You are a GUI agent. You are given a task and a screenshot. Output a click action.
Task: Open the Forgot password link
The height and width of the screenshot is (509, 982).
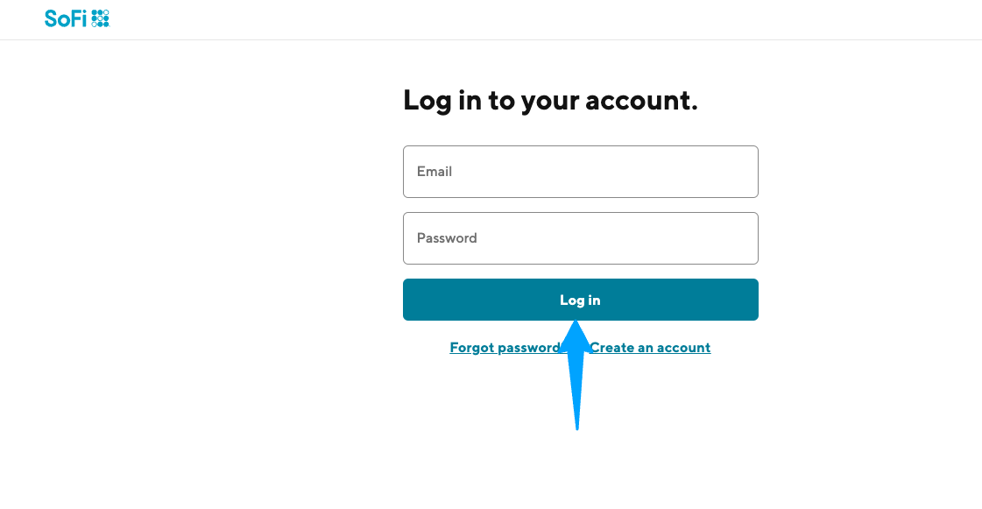(504, 348)
